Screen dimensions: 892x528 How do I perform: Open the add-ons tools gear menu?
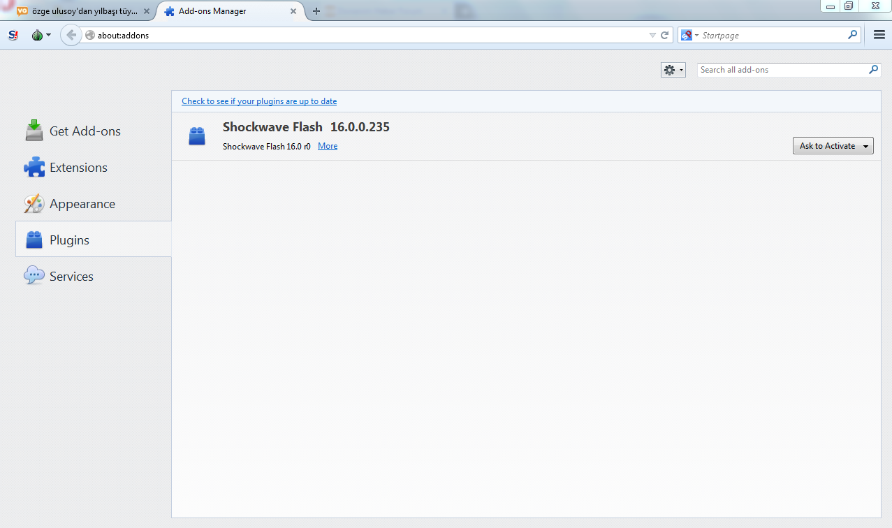point(673,70)
